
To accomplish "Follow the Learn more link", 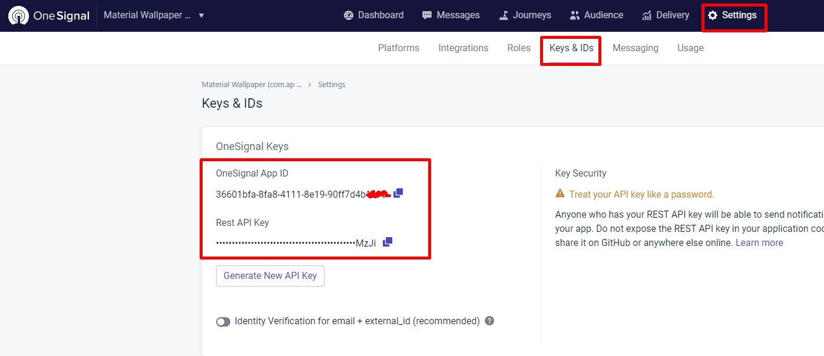I will [x=759, y=243].
